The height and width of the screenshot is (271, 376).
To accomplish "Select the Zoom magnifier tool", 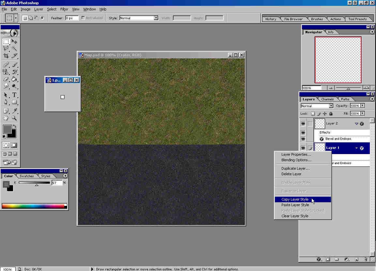I will [x=14, y=118].
